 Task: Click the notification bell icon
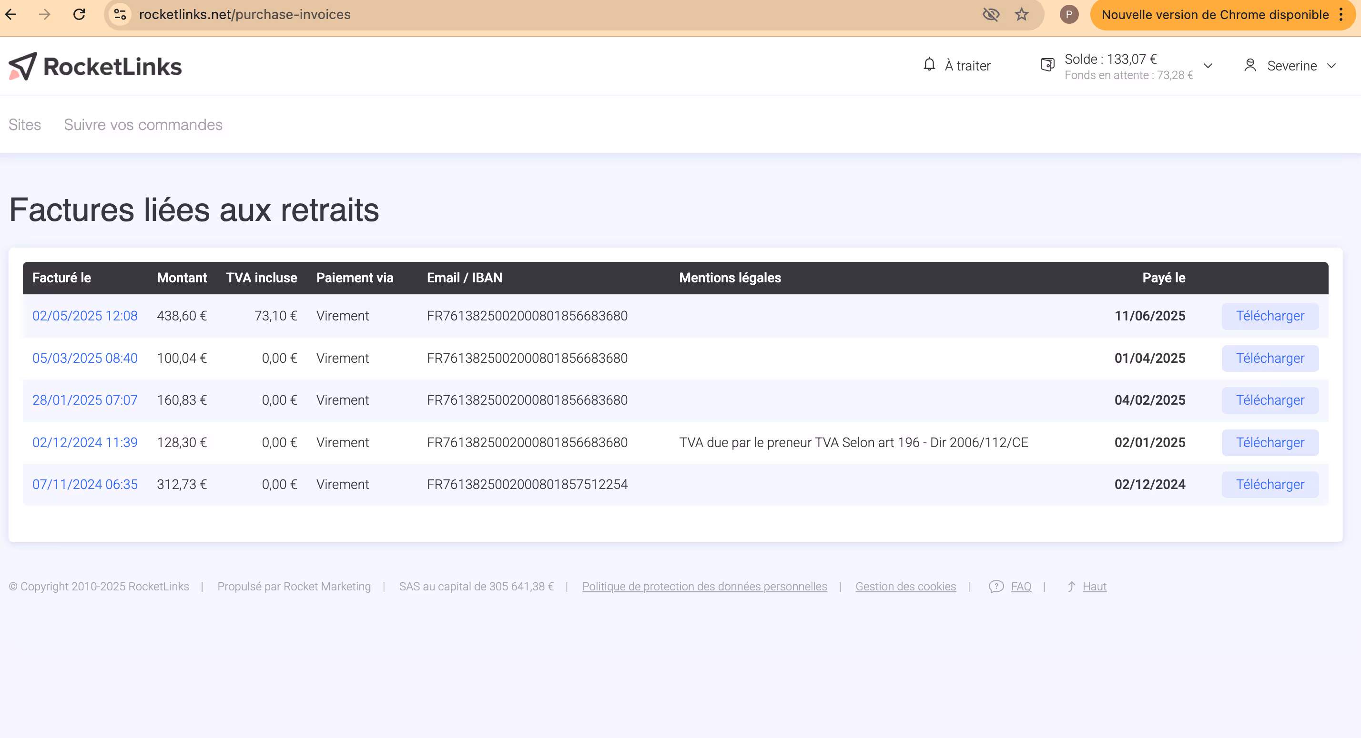tap(929, 65)
